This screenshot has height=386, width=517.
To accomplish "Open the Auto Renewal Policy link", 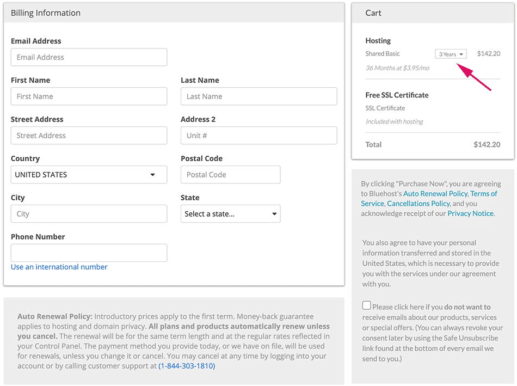I will point(435,194).
